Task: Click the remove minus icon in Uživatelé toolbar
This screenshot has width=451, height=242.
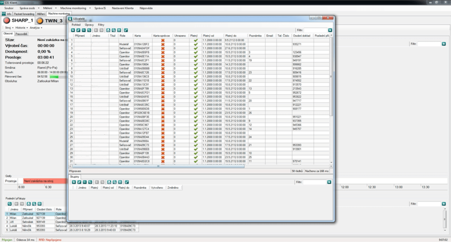Action: pos(84,31)
